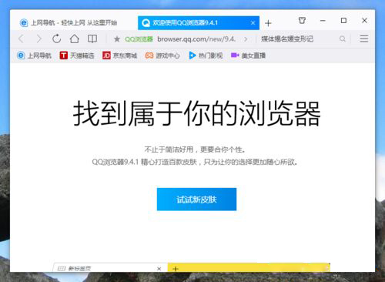Image resolution: width=385 pixels, height=282 pixels.
Task: Close the 欢迎使用QQ浏览器9.4.1 tab
Action: coord(253,23)
